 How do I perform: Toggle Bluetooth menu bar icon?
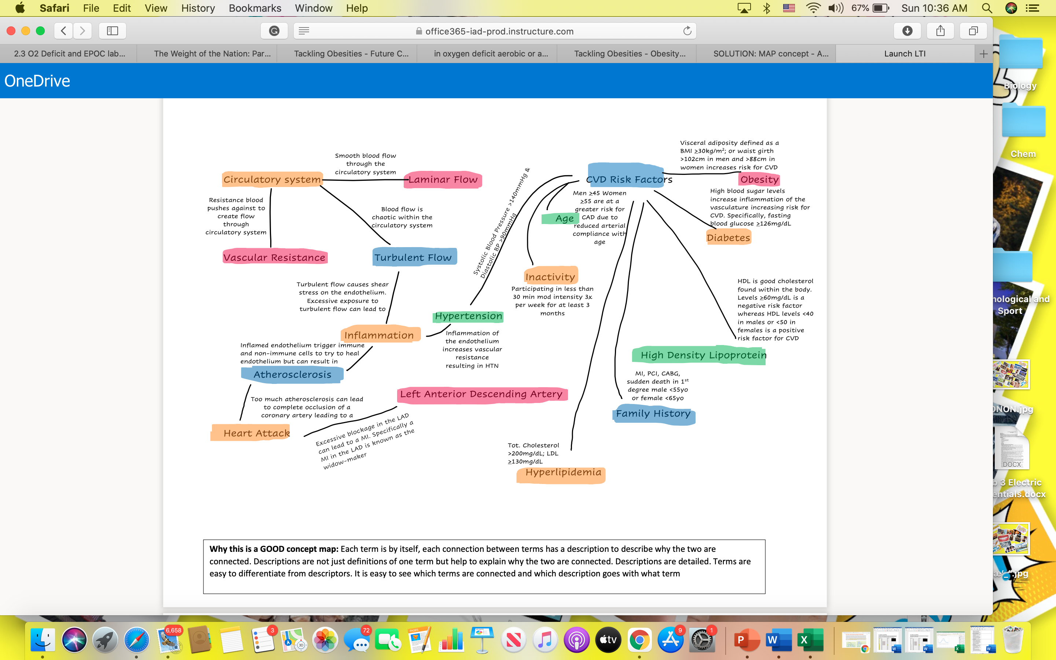pos(767,8)
